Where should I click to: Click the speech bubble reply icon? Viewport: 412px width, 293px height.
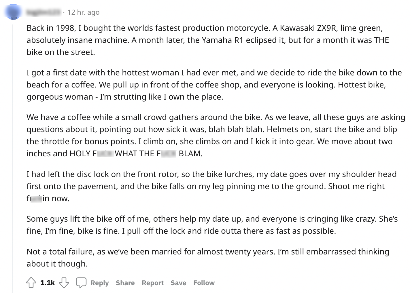81,283
